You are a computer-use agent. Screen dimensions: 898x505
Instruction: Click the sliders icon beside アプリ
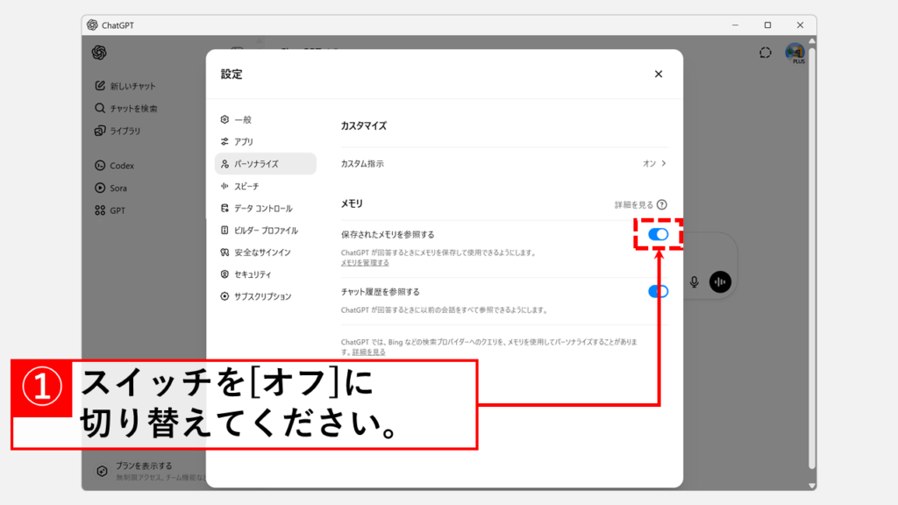click(x=224, y=141)
